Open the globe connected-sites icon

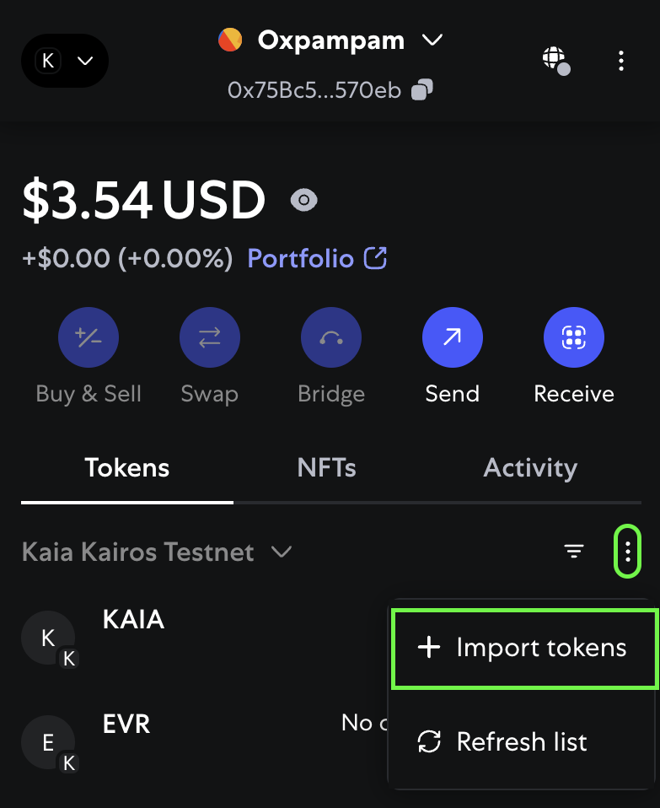point(556,60)
